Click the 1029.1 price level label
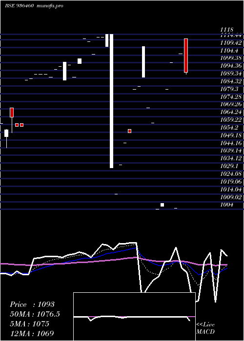 coord(229,166)
